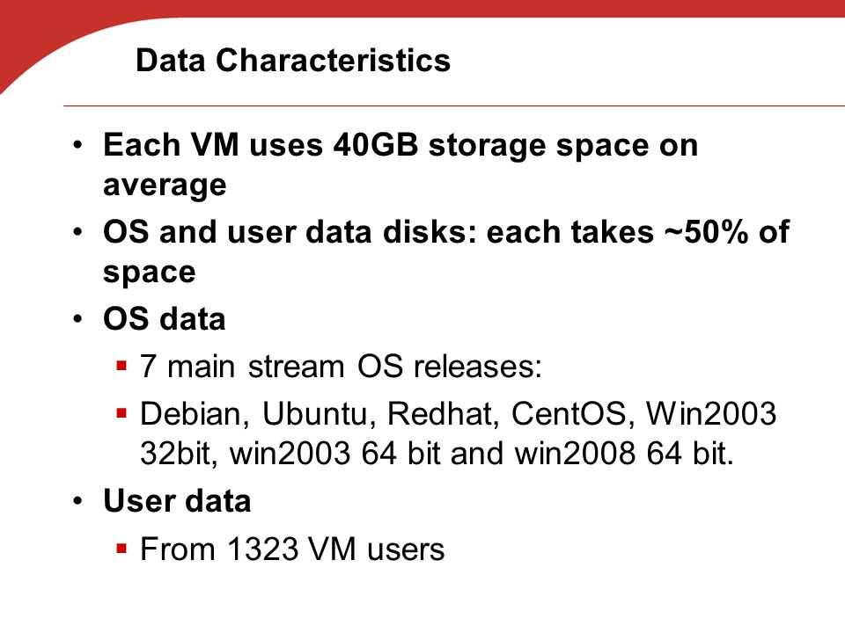Viewport: 845px width, 633px height.
Task: Click the round bullet before 'User data'
Action: pyautogui.click(x=78, y=501)
